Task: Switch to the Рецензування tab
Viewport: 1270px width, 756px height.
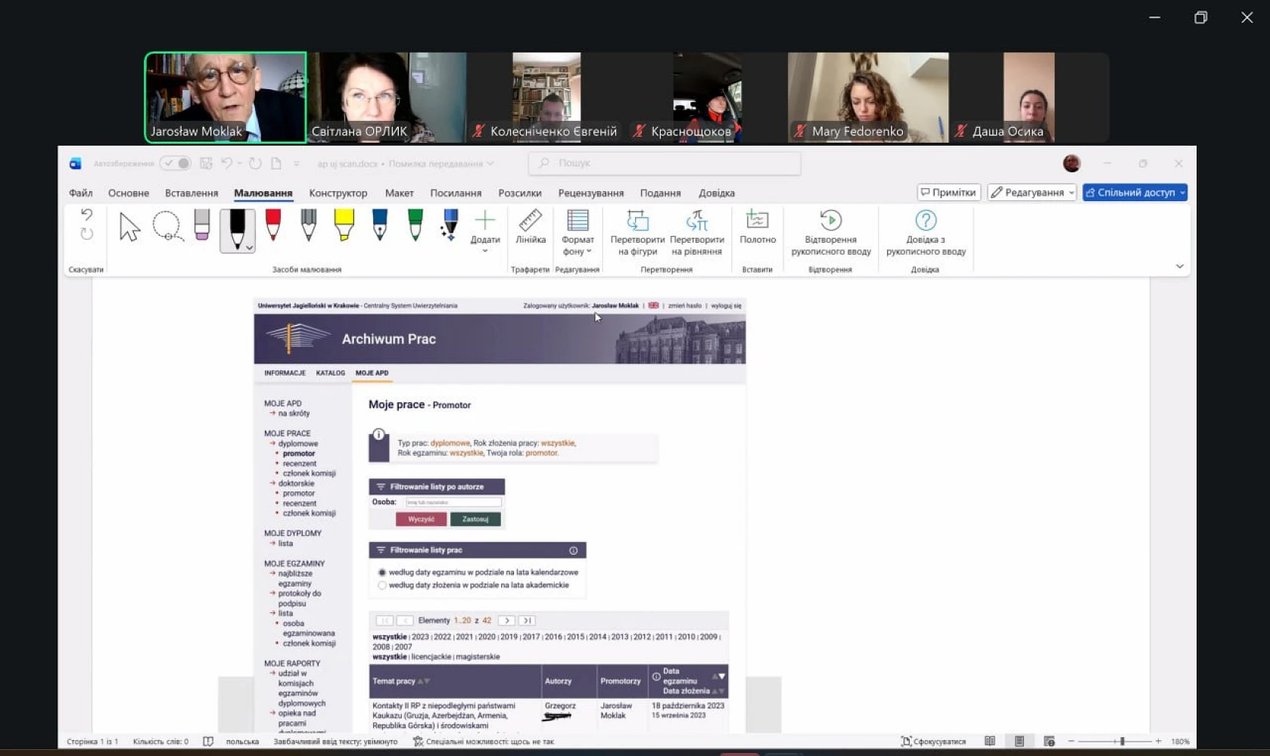Action: 590,194
